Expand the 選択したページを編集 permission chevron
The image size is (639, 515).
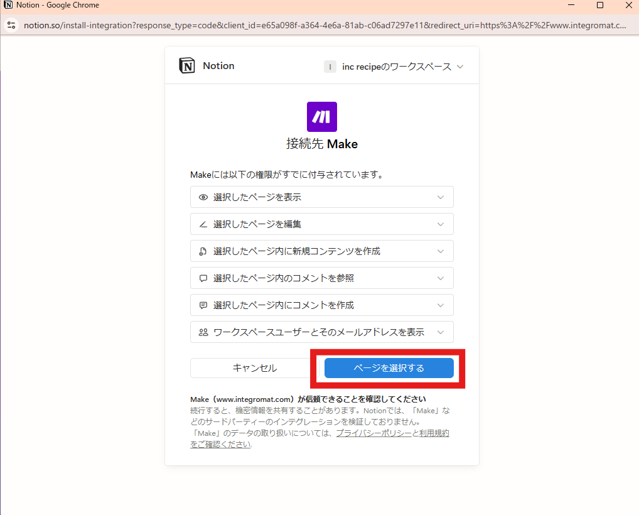coord(441,224)
